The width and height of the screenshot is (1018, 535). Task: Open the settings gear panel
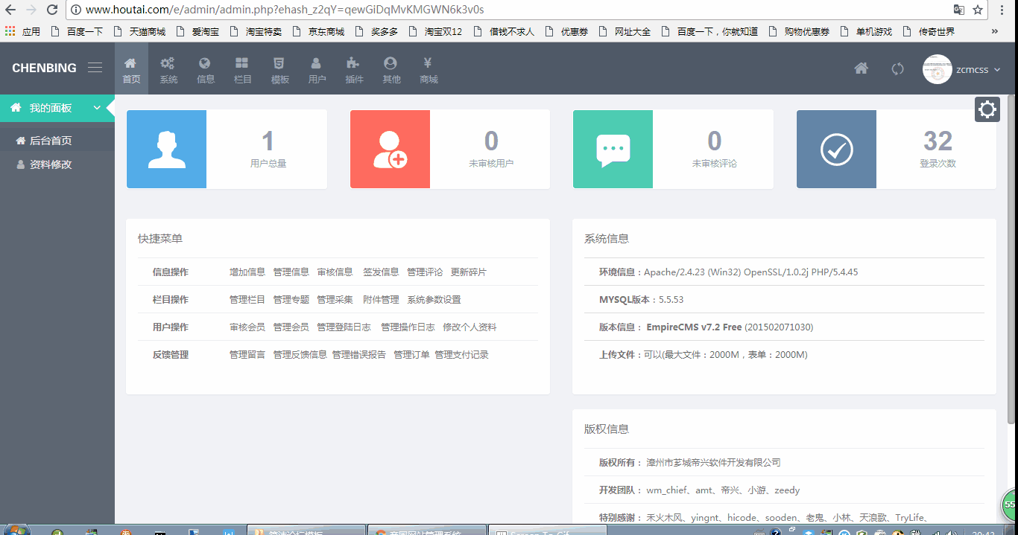coord(987,109)
